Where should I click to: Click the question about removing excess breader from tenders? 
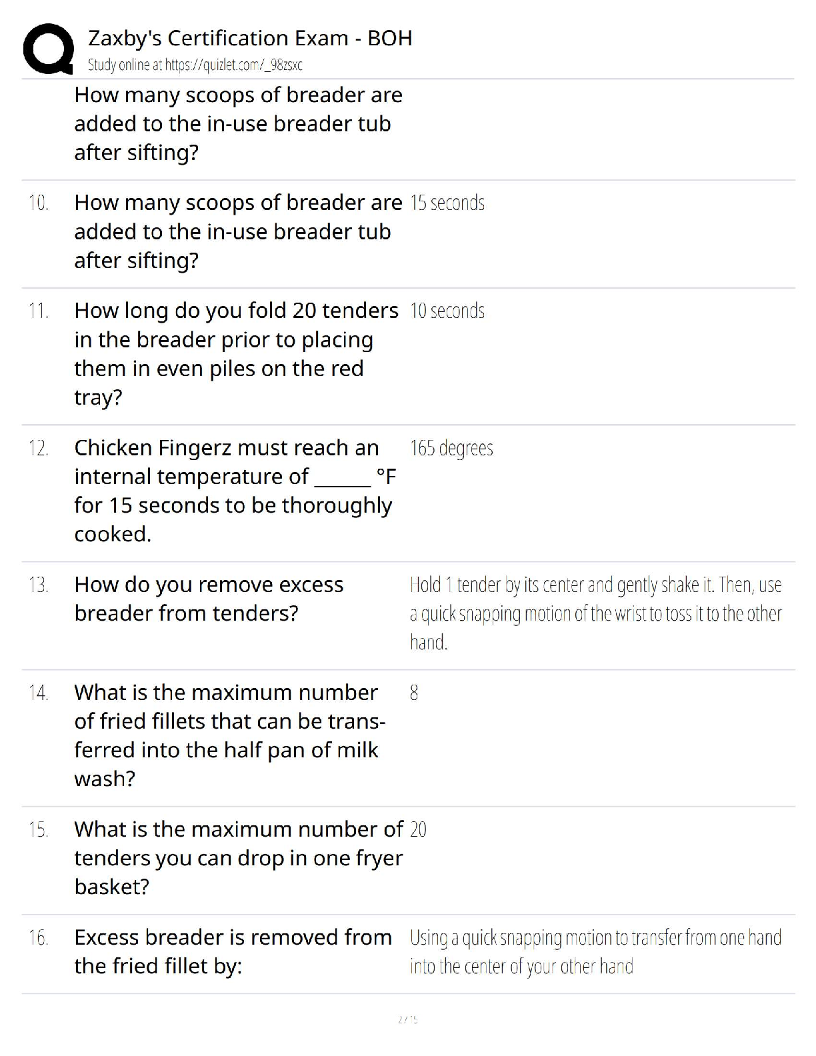[x=209, y=599]
